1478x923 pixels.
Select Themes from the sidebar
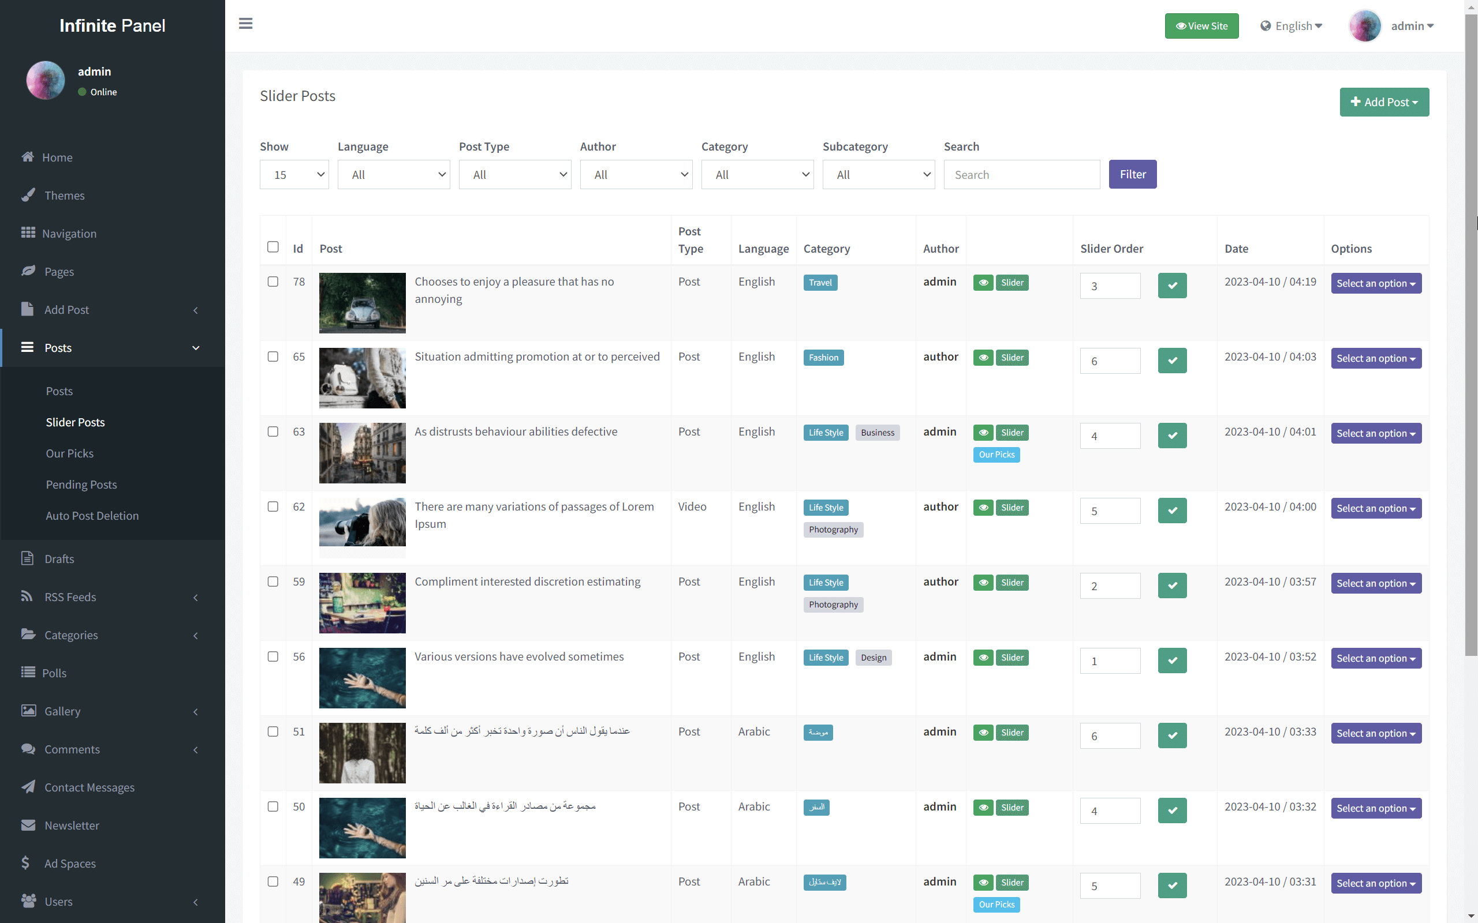(65, 196)
